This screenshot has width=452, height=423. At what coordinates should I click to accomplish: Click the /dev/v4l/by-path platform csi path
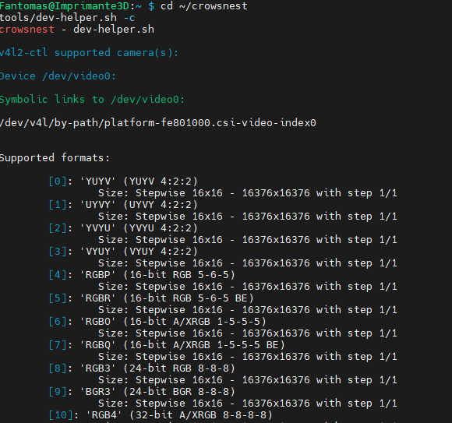click(x=158, y=123)
